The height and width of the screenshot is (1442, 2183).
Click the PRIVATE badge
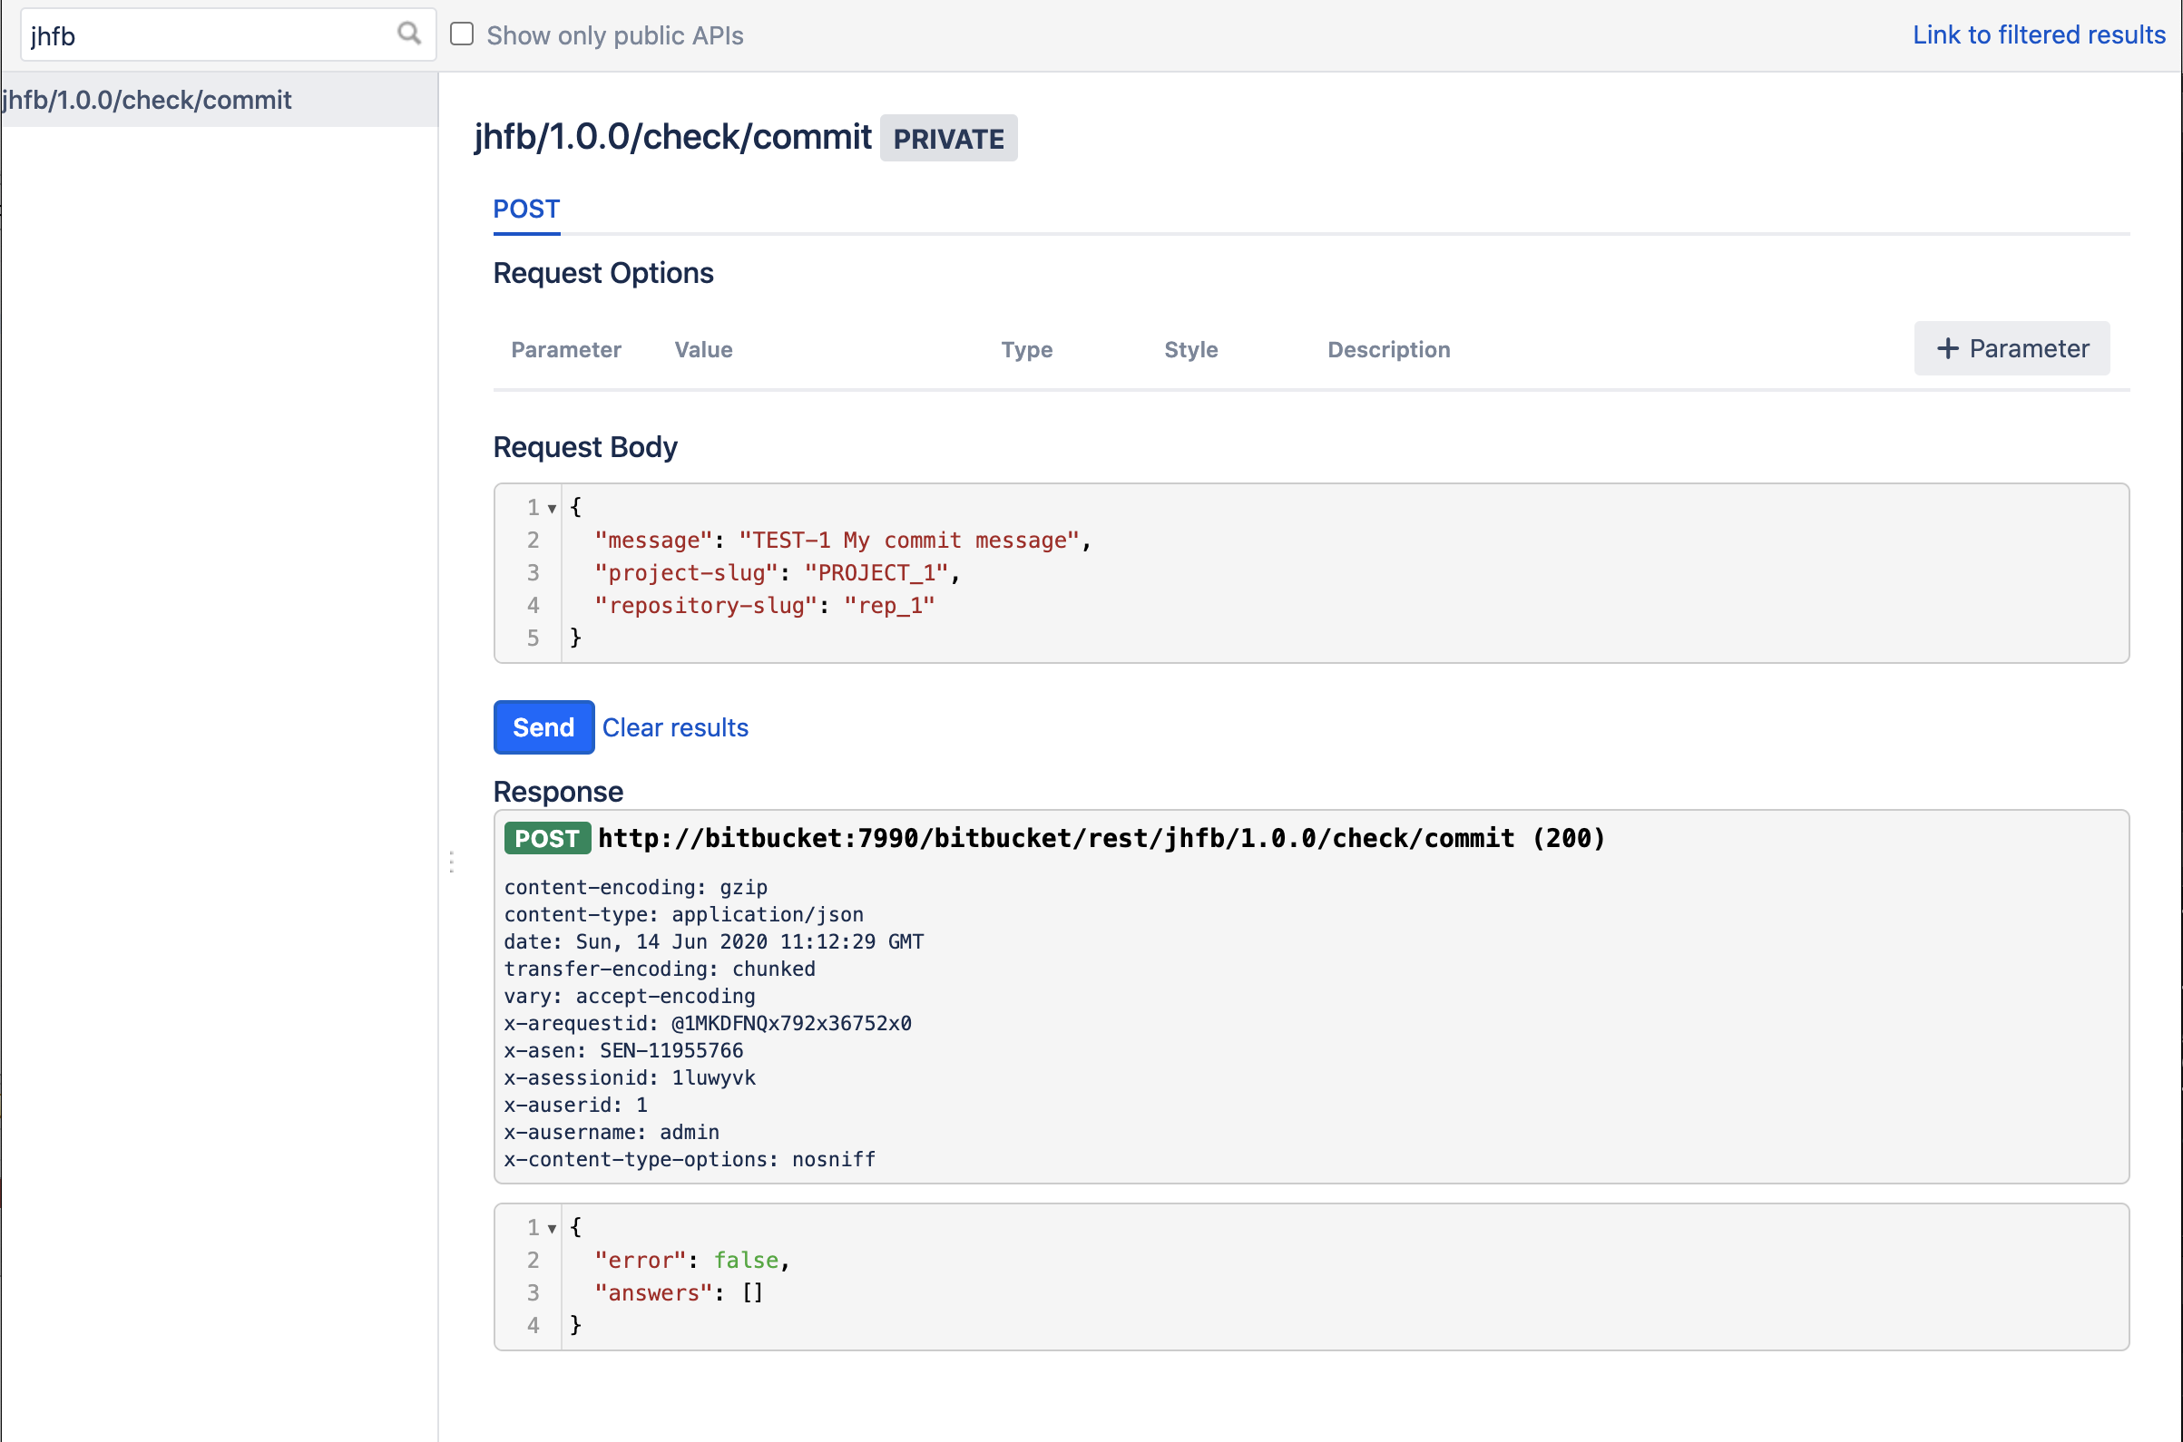click(948, 138)
